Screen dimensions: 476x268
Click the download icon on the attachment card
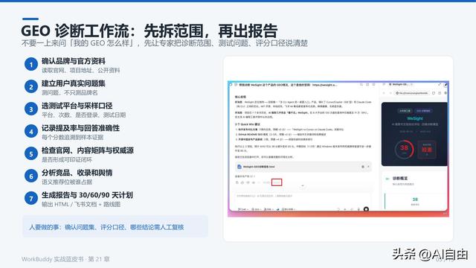pyautogui.click(x=363, y=167)
